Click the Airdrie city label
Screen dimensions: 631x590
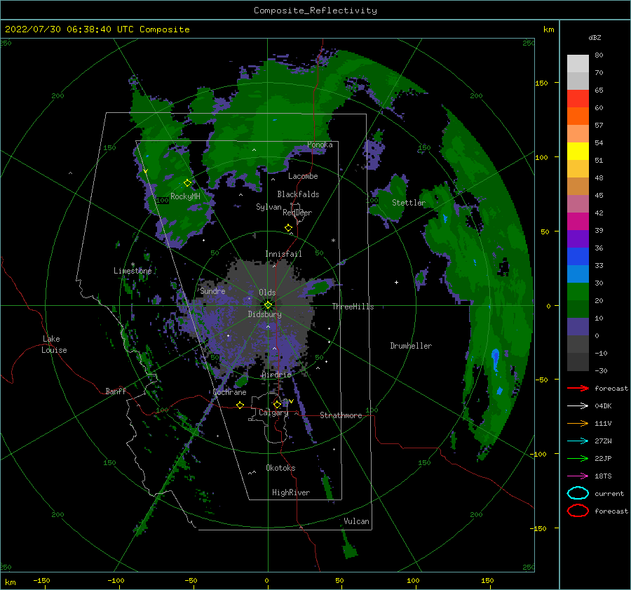pos(276,375)
